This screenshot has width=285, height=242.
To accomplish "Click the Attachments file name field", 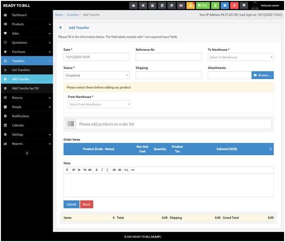I will (230, 75).
